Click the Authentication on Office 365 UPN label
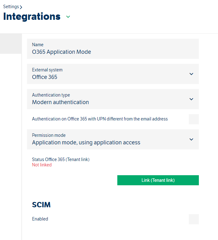 pyautogui.click(x=100, y=119)
